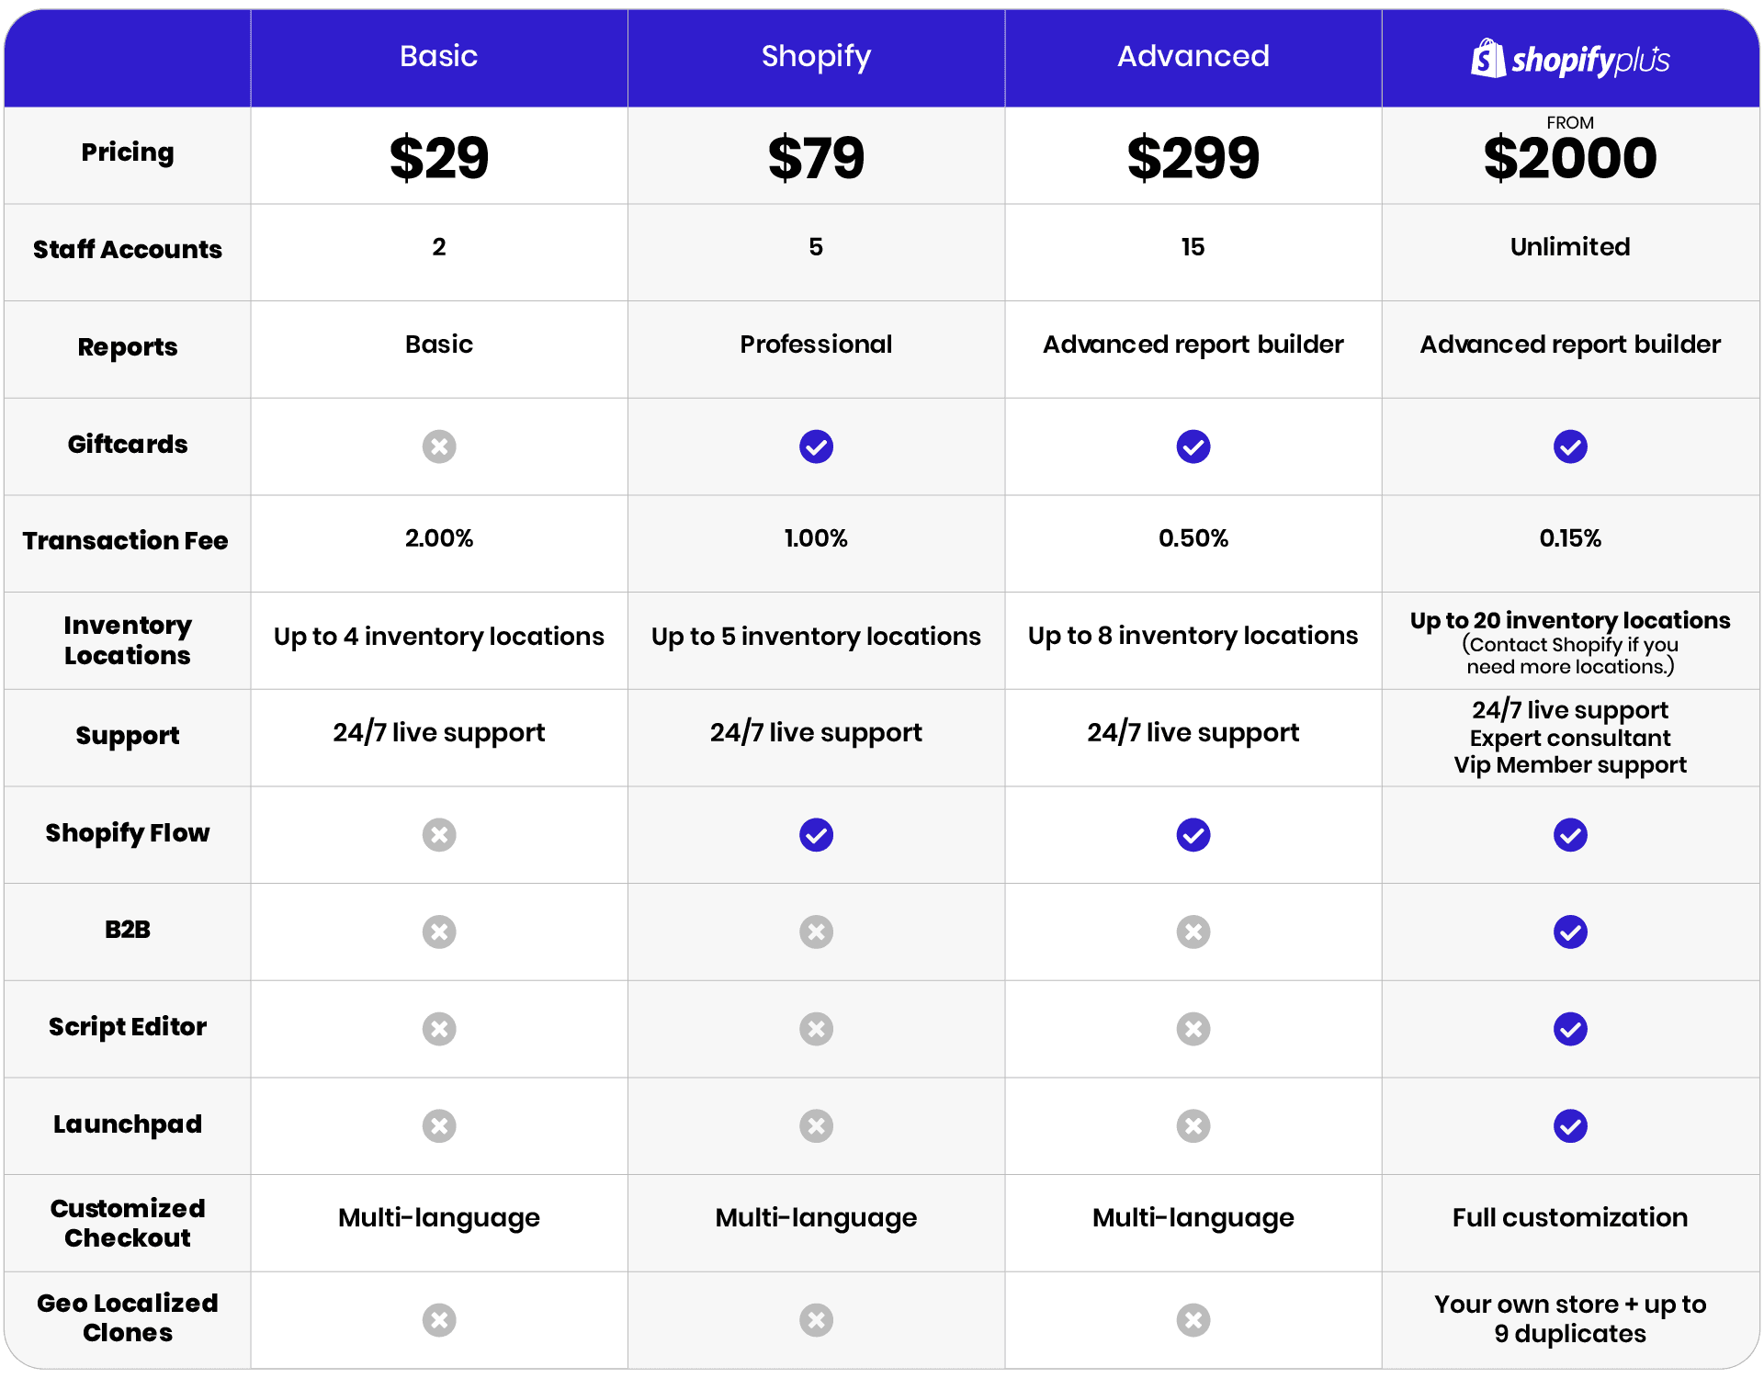Click the Launchpad checkmark under Shopify Plus
This screenshot has height=1378, width=1764.
[x=1570, y=1125]
